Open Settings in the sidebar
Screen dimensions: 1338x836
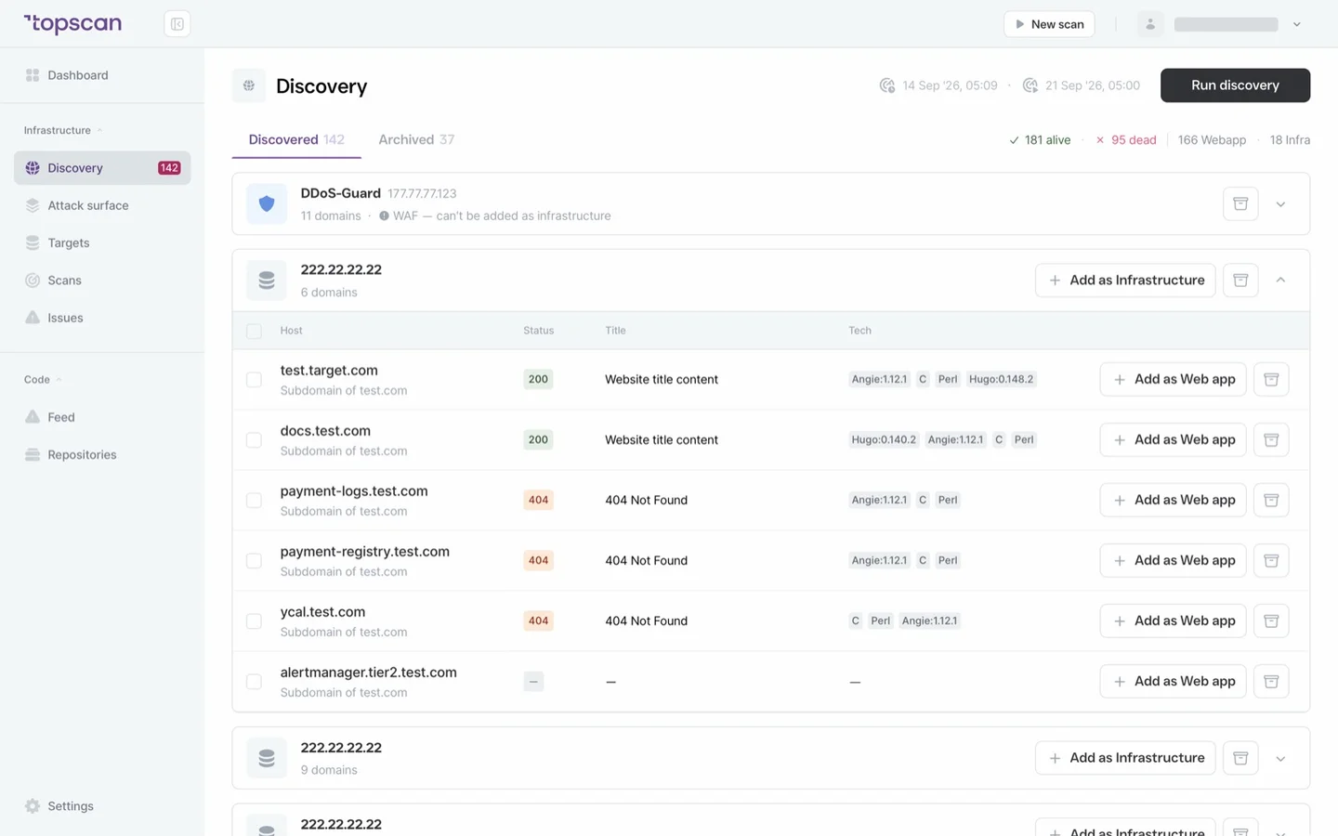click(x=102, y=806)
